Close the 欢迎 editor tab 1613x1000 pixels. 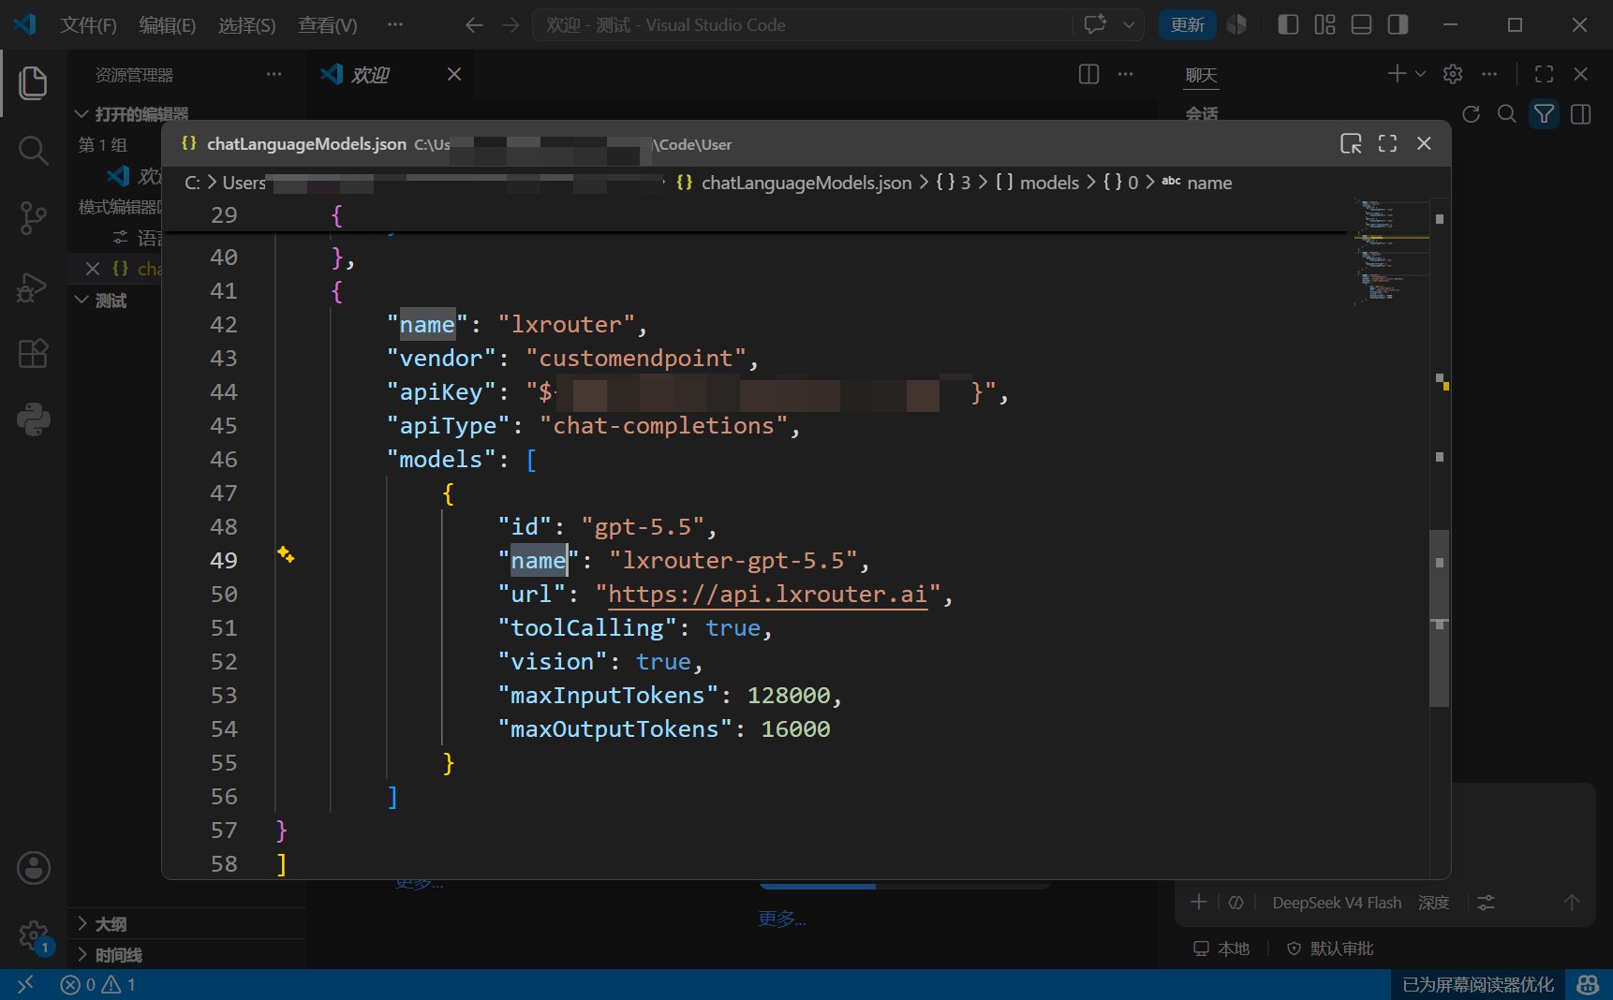454,74
